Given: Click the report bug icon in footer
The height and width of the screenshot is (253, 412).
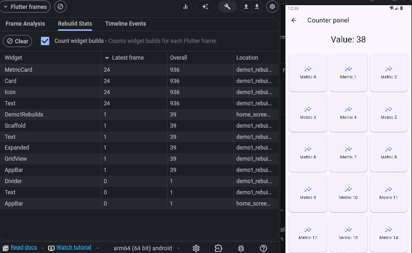Looking at the screenshot, I should coord(241,248).
